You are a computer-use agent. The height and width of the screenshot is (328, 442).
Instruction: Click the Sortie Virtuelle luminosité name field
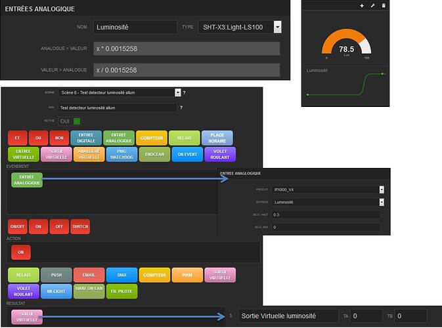pos(288,316)
